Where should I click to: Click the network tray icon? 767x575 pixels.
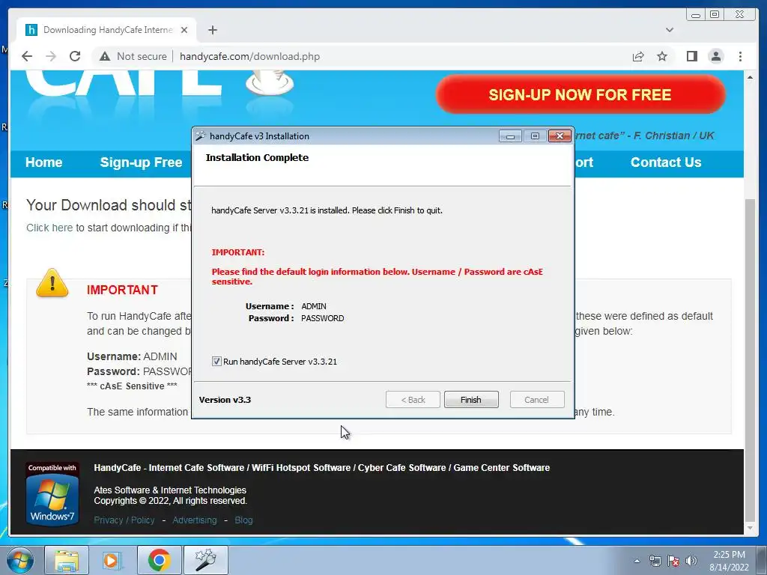[x=655, y=561]
